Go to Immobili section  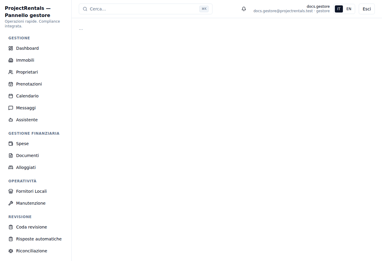(36, 60)
